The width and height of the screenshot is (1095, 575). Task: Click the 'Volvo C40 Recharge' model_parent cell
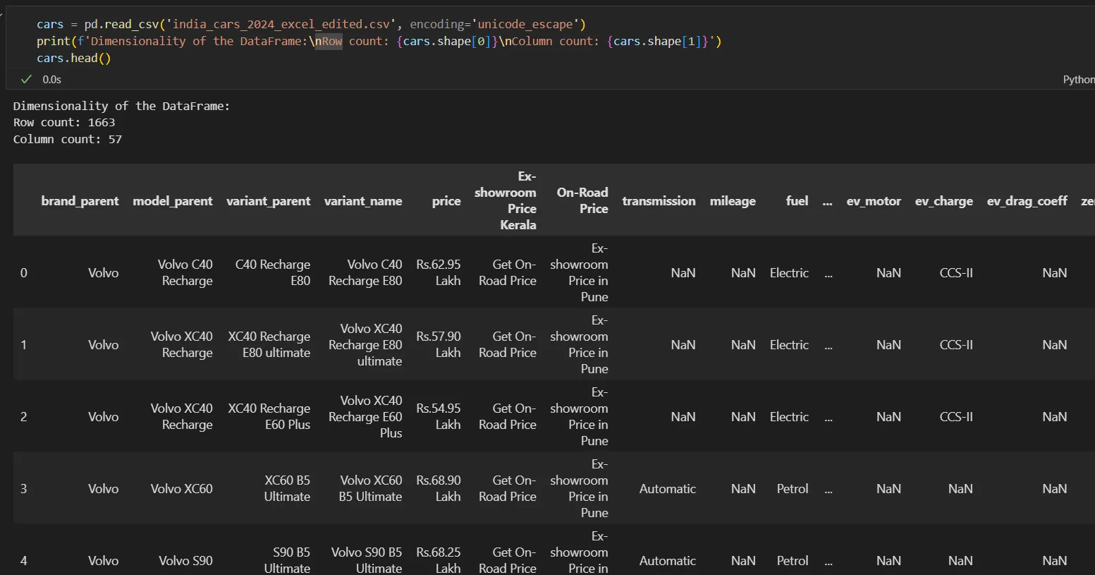[185, 272]
